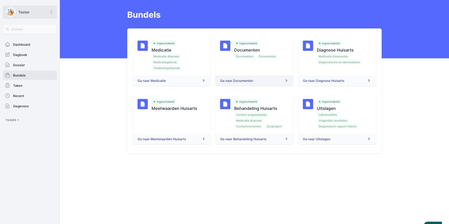The width and height of the screenshot is (449, 224).
Task: Go to Ga naar Medicatie link
Action: pos(152,81)
